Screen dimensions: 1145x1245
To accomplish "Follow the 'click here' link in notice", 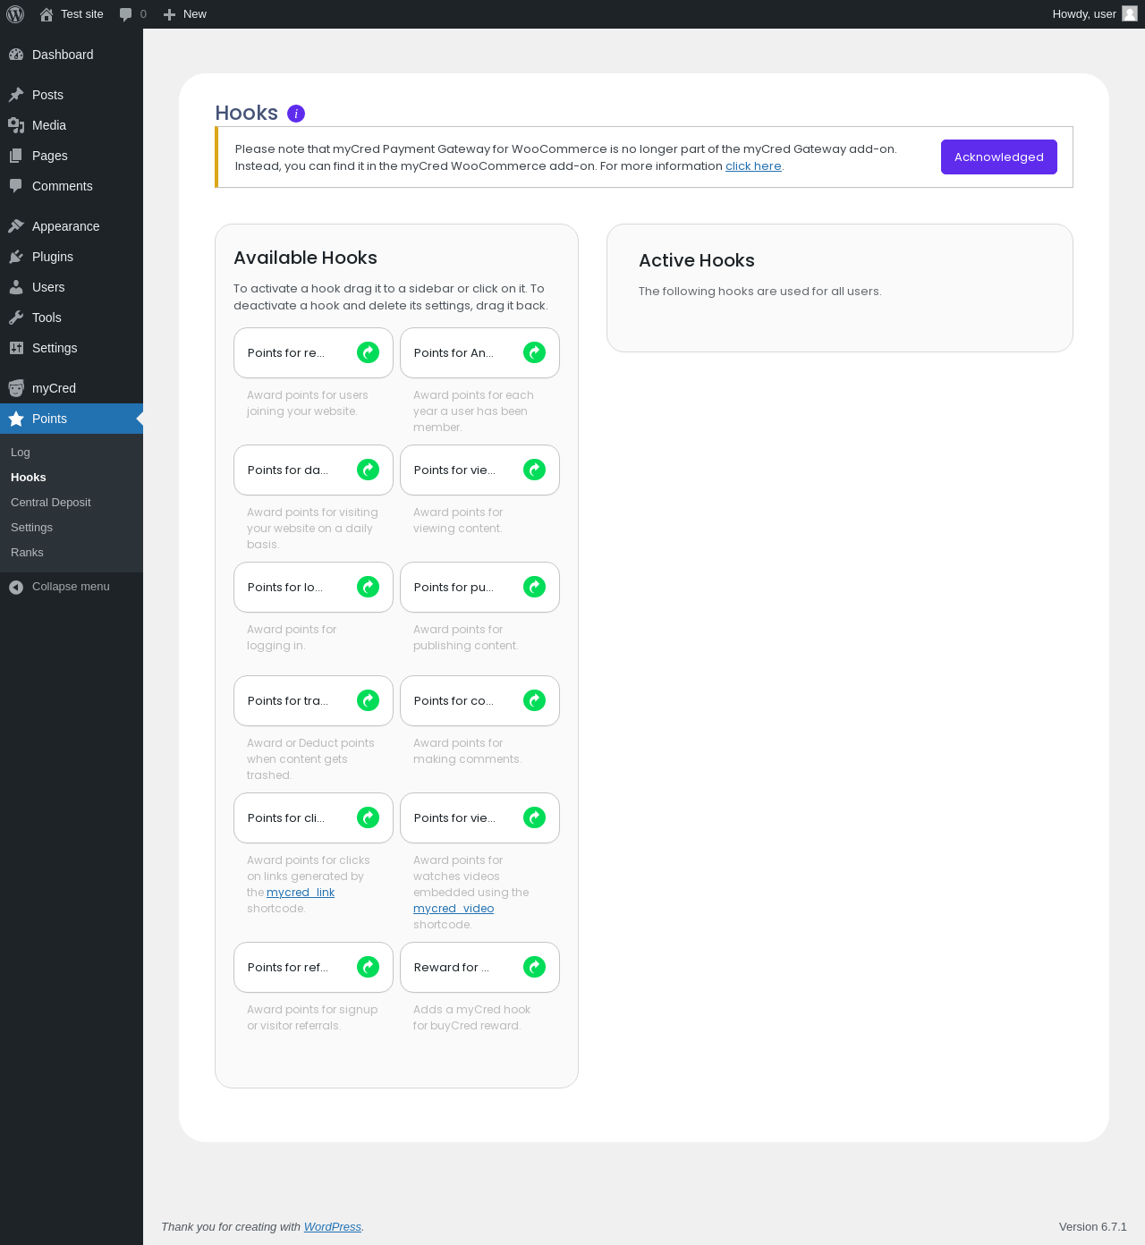I will [753, 166].
